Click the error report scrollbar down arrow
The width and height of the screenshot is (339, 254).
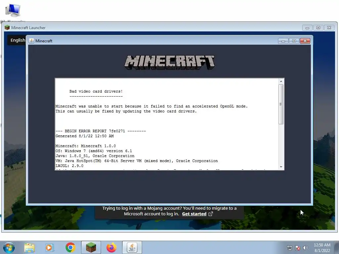[281, 167]
